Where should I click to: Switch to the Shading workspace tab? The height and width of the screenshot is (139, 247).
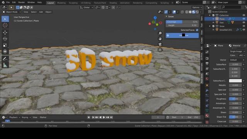coord(113,3)
